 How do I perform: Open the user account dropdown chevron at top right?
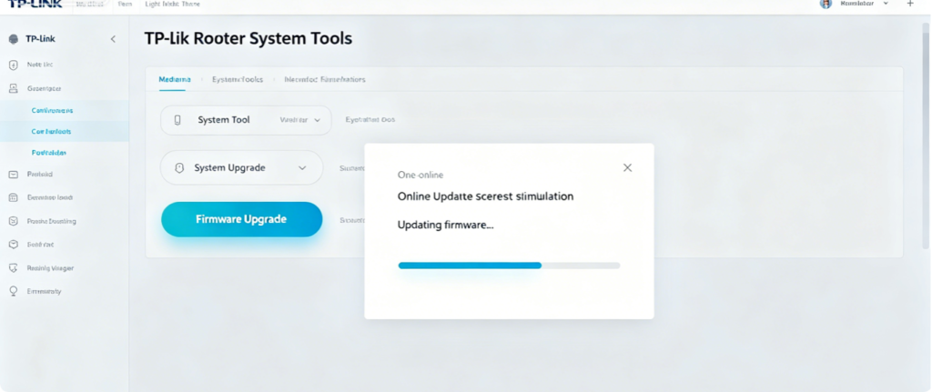pos(886,4)
